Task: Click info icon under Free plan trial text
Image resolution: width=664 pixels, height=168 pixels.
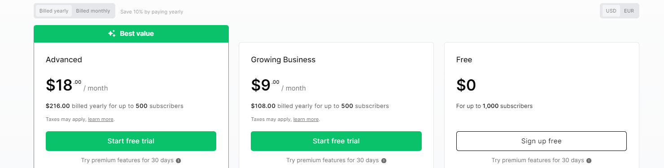Action: [x=589, y=160]
